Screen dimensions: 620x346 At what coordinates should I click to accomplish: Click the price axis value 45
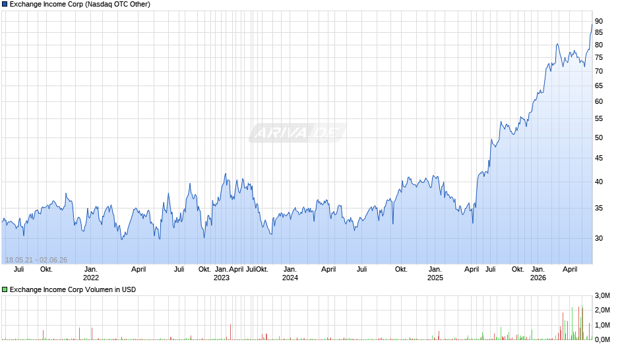(x=599, y=159)
